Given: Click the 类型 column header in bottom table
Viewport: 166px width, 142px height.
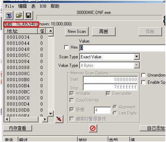Looking at the screenshot, I should (119, 139).
